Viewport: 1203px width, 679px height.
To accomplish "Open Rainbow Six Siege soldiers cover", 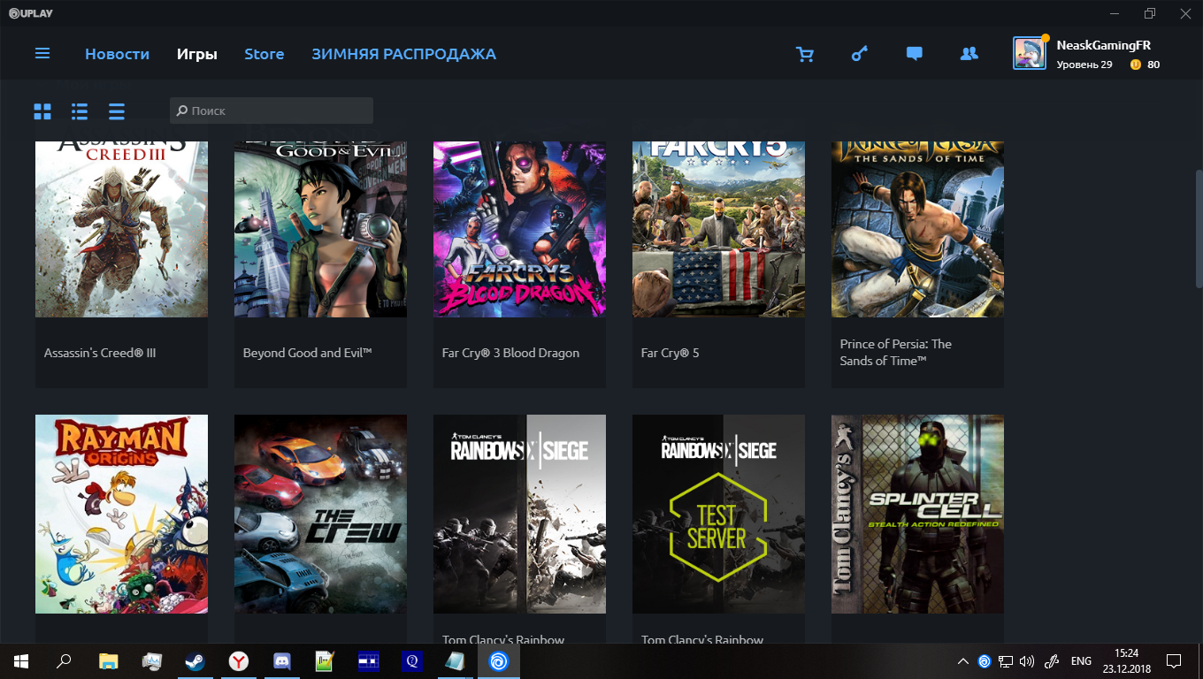I will pos(519,514).
